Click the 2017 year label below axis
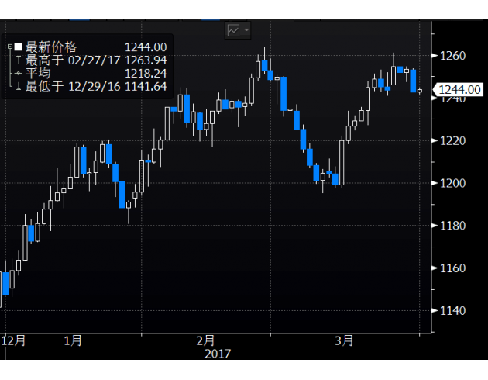The width and height of the screenshot is (488, 380). tap(217, 354)
